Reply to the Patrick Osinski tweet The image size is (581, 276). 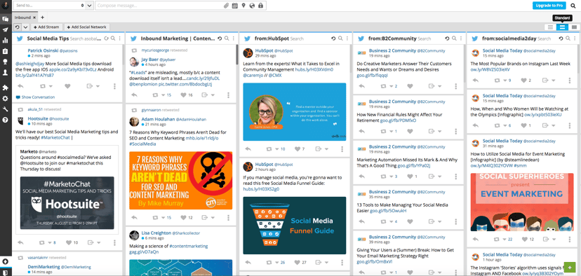pyautogui.click(x=20, y=86)
